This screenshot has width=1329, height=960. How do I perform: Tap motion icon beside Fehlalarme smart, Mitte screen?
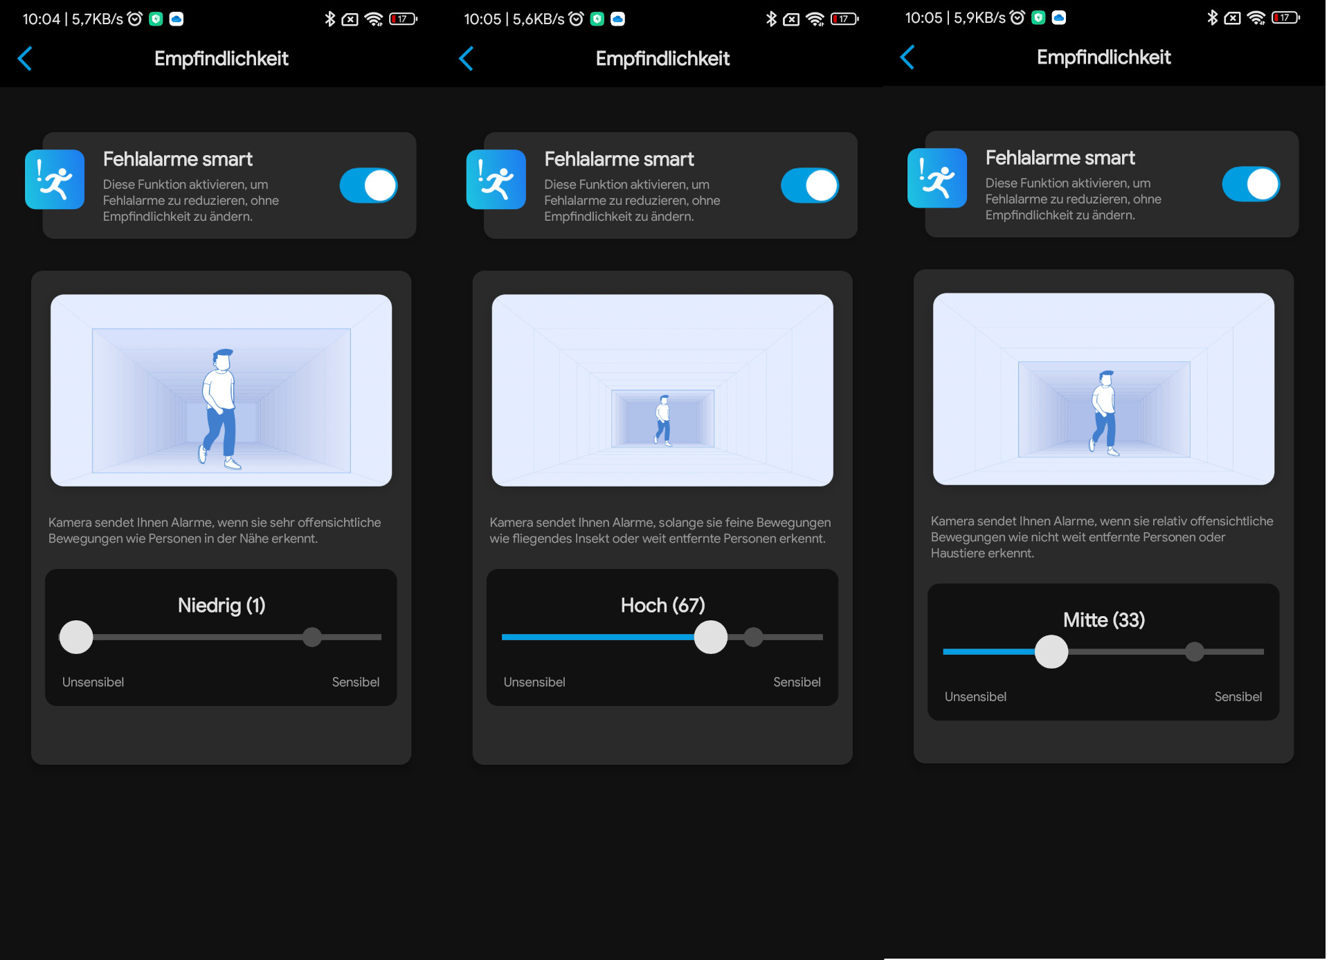[x=937, y=179]
